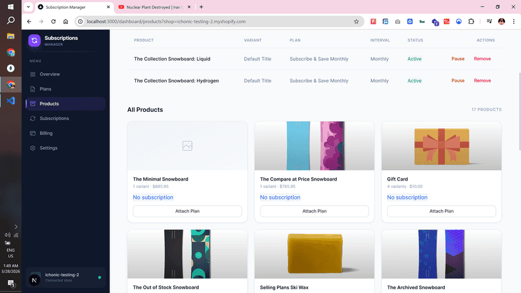The width and height of the screenshot is (521, 293).
Task: Attach Plan to Gift Card
Action: coord(441,211)
